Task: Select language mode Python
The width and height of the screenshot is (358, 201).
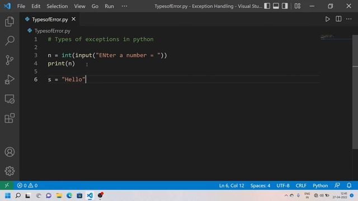Action: (x=320, y=185)
